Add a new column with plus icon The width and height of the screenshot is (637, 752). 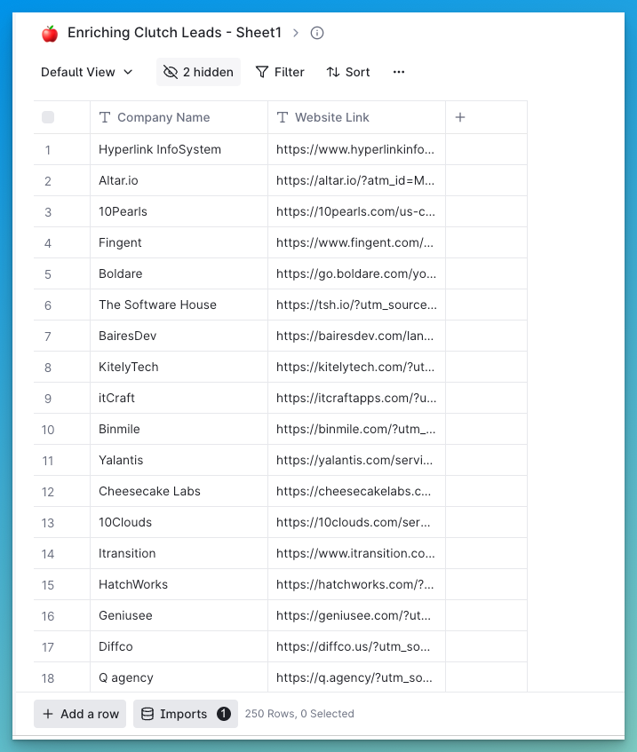(x=460, y=117)
